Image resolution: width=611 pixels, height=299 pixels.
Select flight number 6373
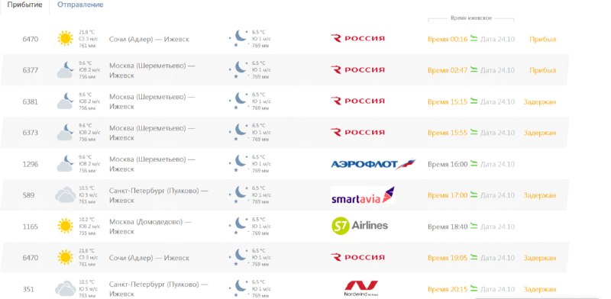pyautogui.click(x=31, y=133)
